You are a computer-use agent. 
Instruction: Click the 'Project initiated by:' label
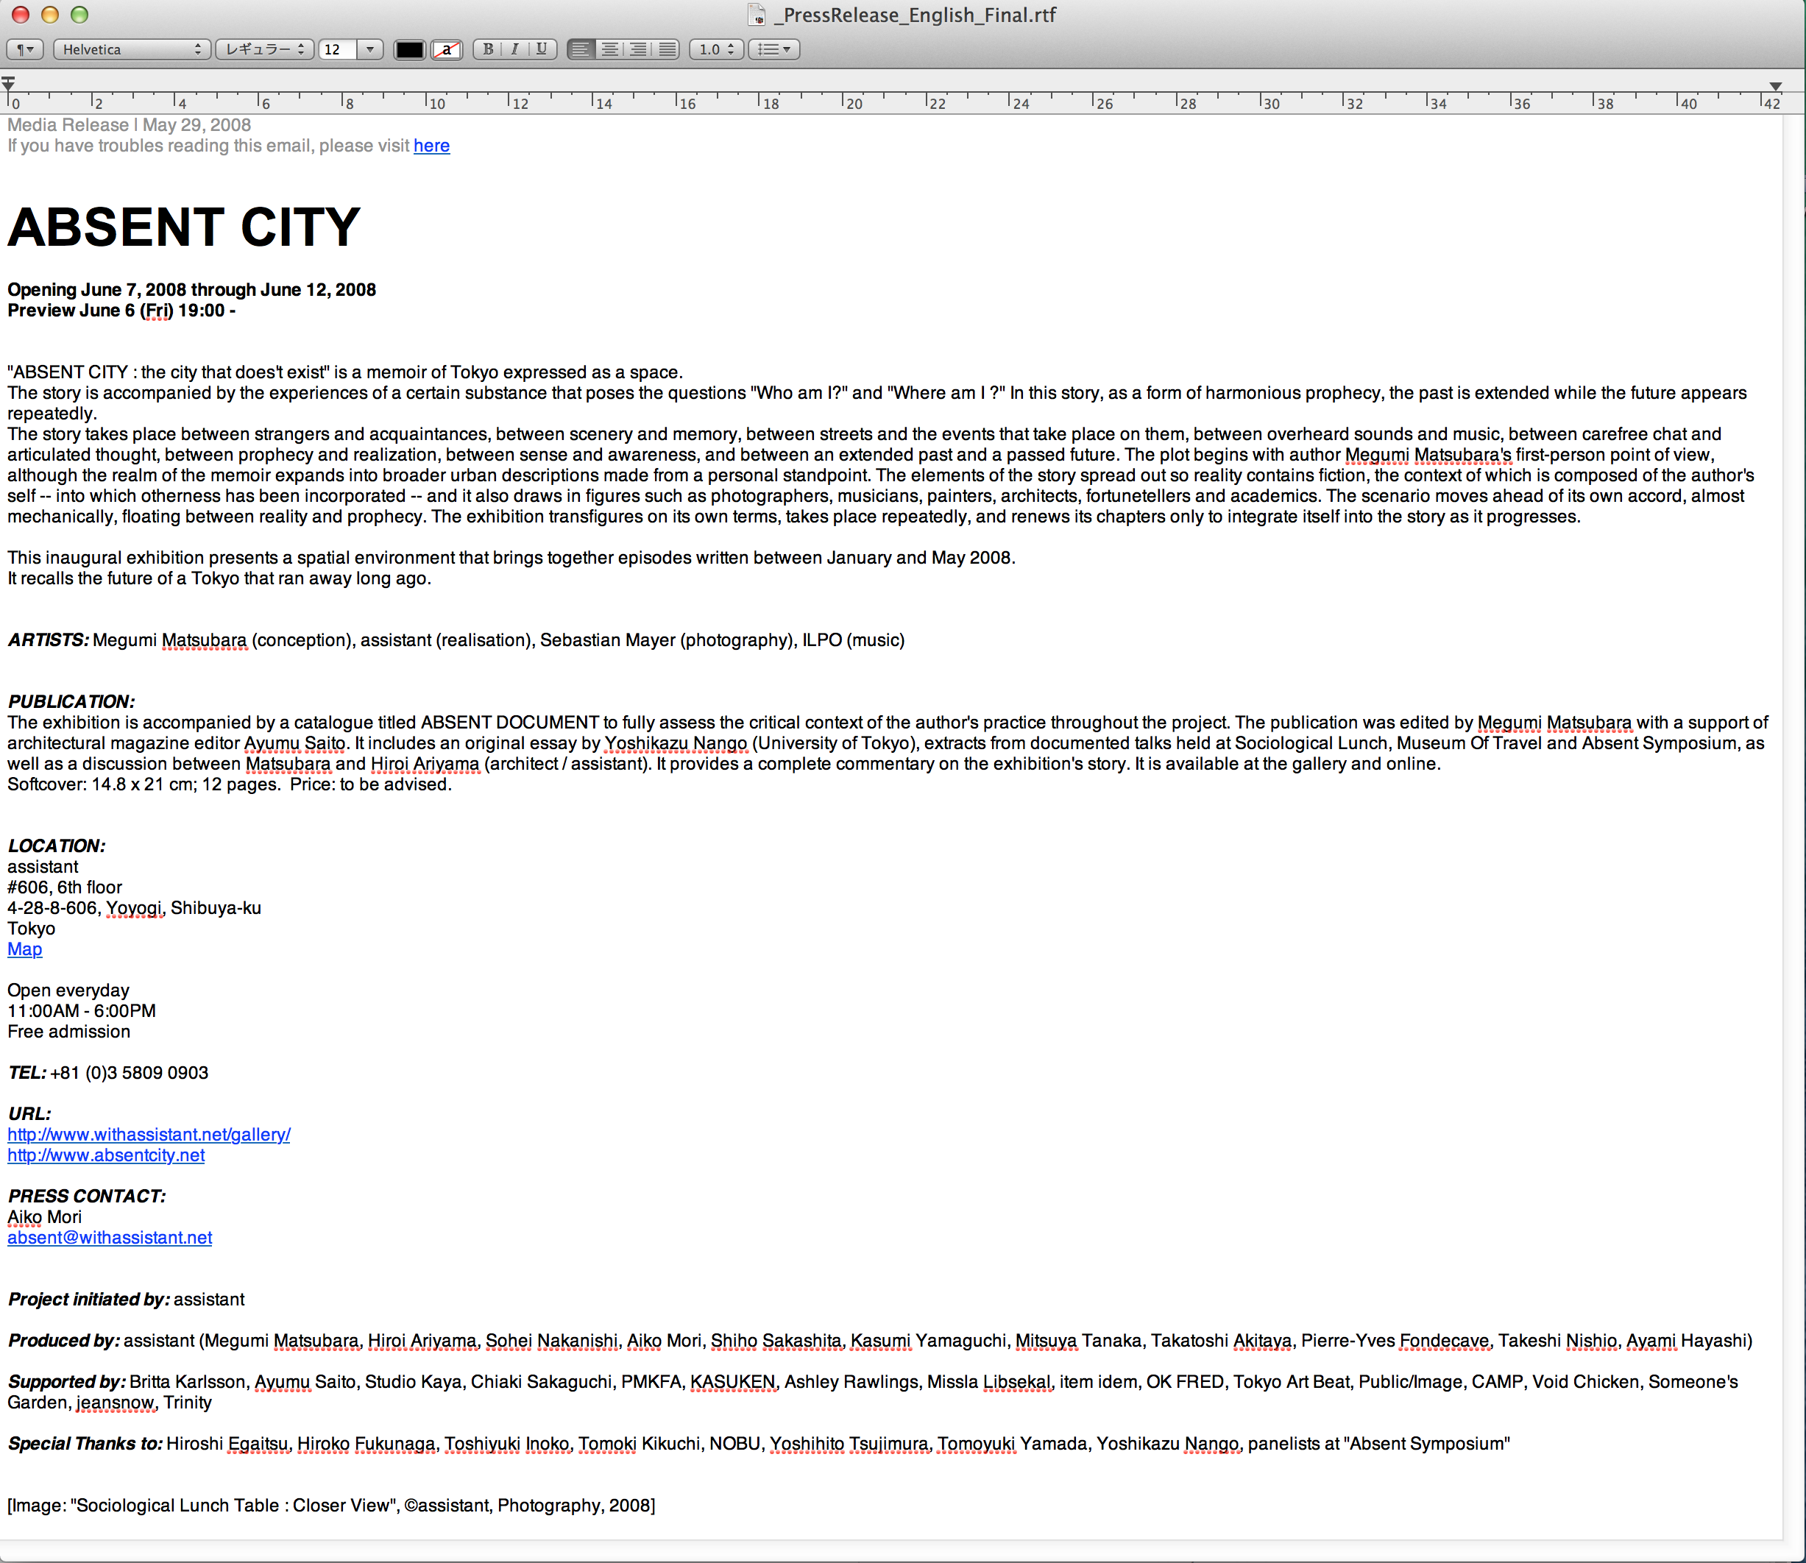pos(89,1300)
